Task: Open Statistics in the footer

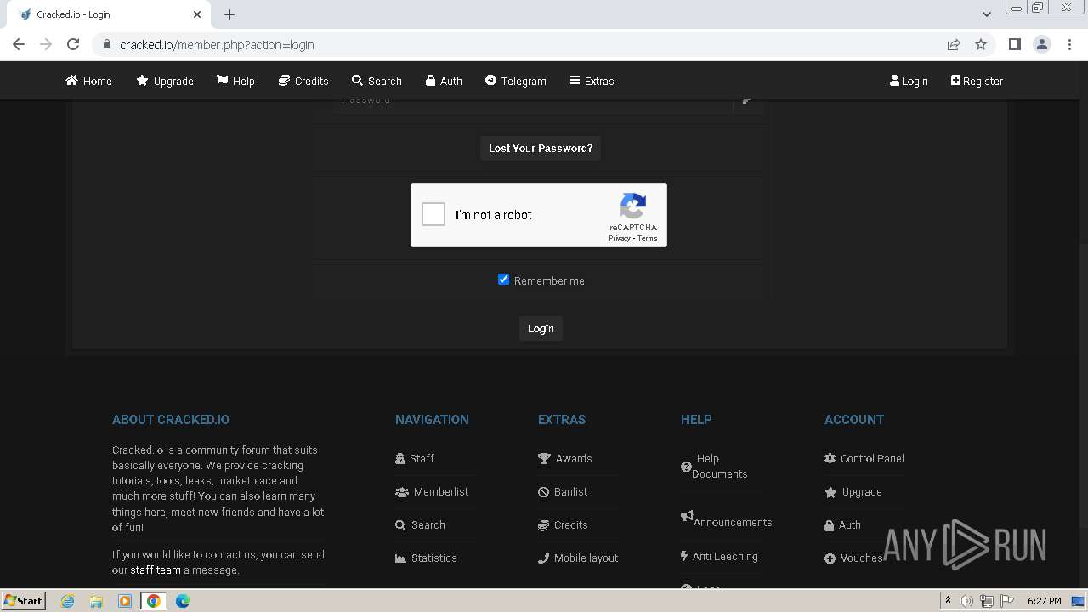Action: [x=426, y=558]
